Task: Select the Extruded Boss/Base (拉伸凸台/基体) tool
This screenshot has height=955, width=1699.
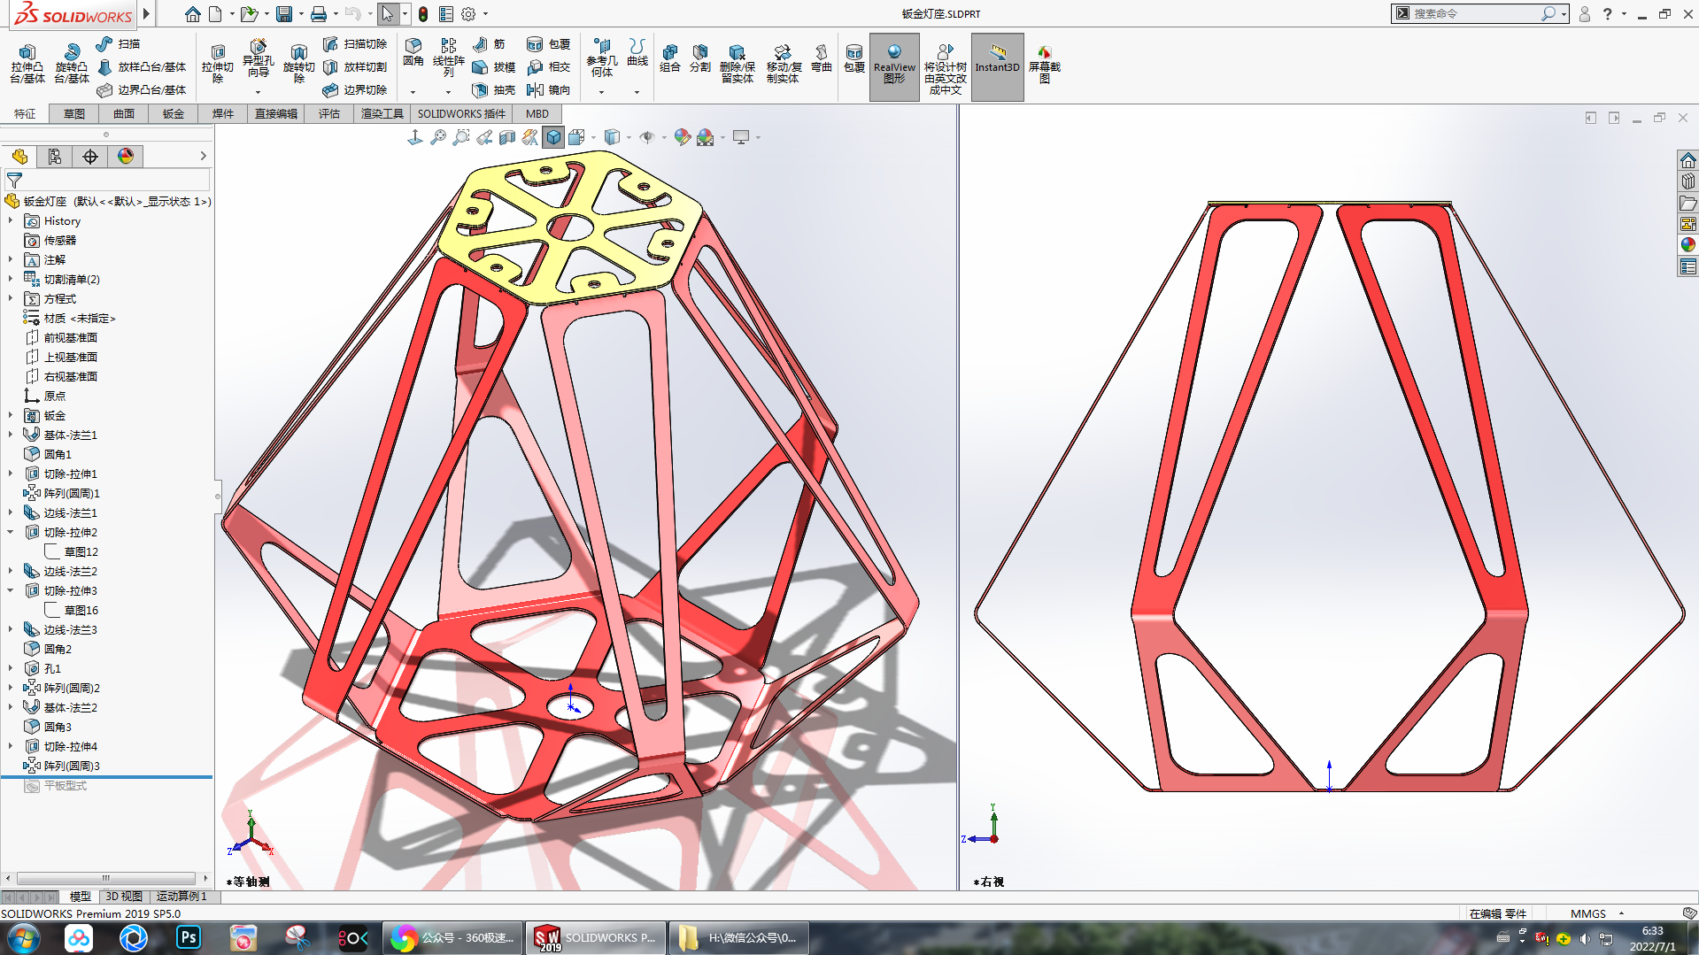Action: 27,64
